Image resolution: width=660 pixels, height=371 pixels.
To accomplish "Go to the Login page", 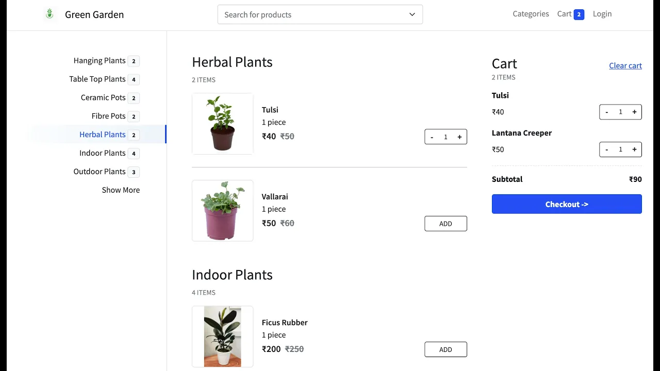I will tap(602, 14).
